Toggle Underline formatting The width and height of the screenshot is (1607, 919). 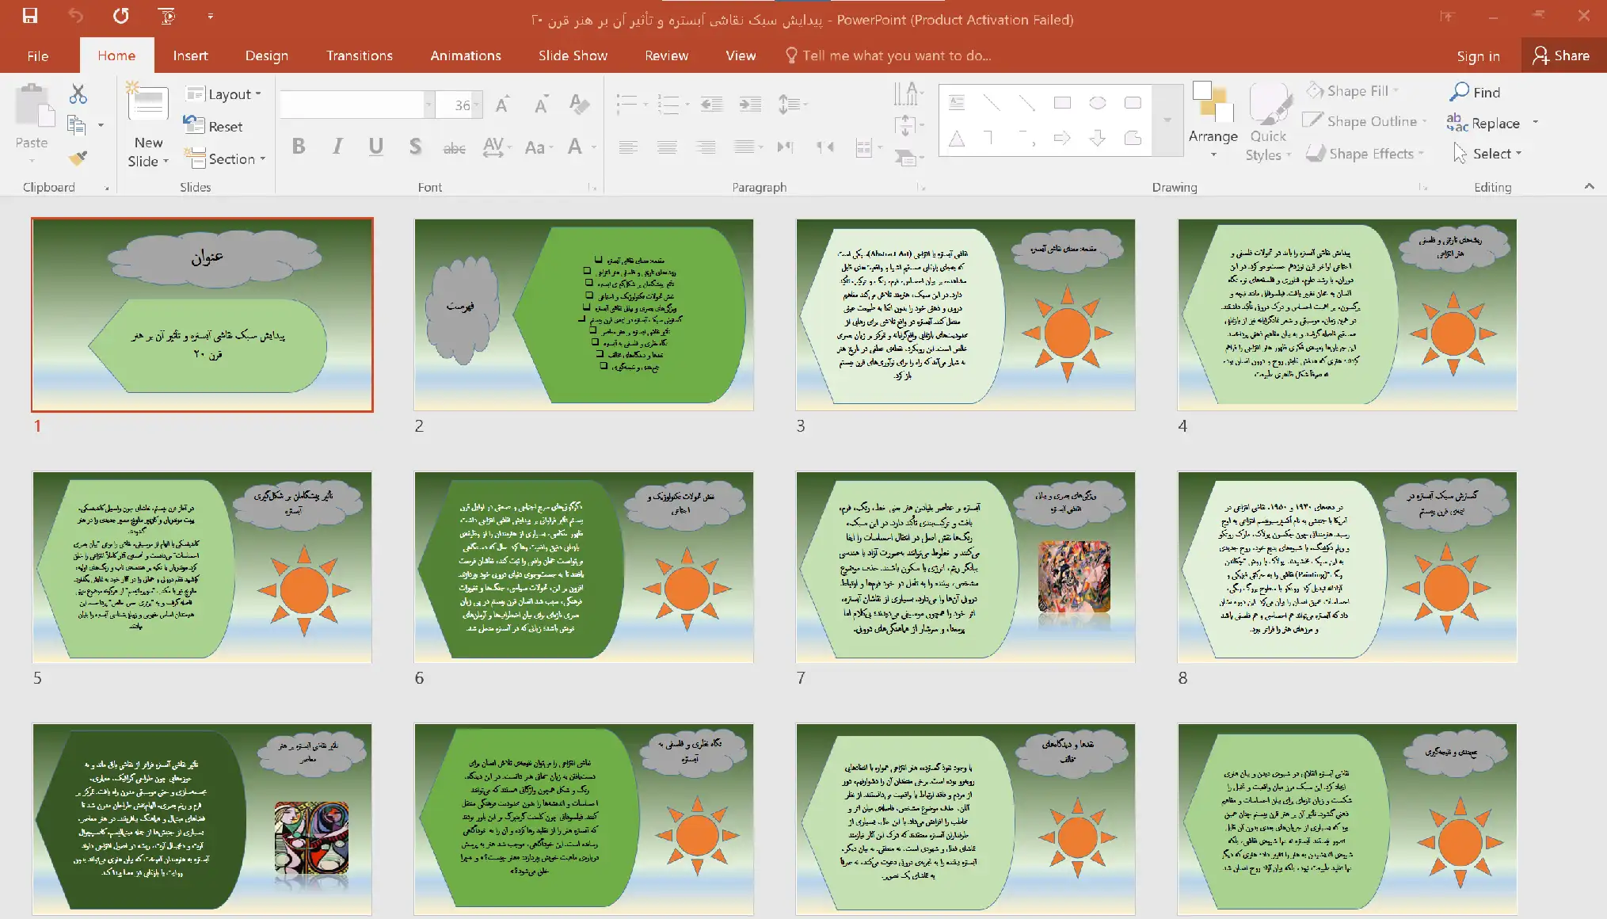pyautogui.click(x=375, y=147)
